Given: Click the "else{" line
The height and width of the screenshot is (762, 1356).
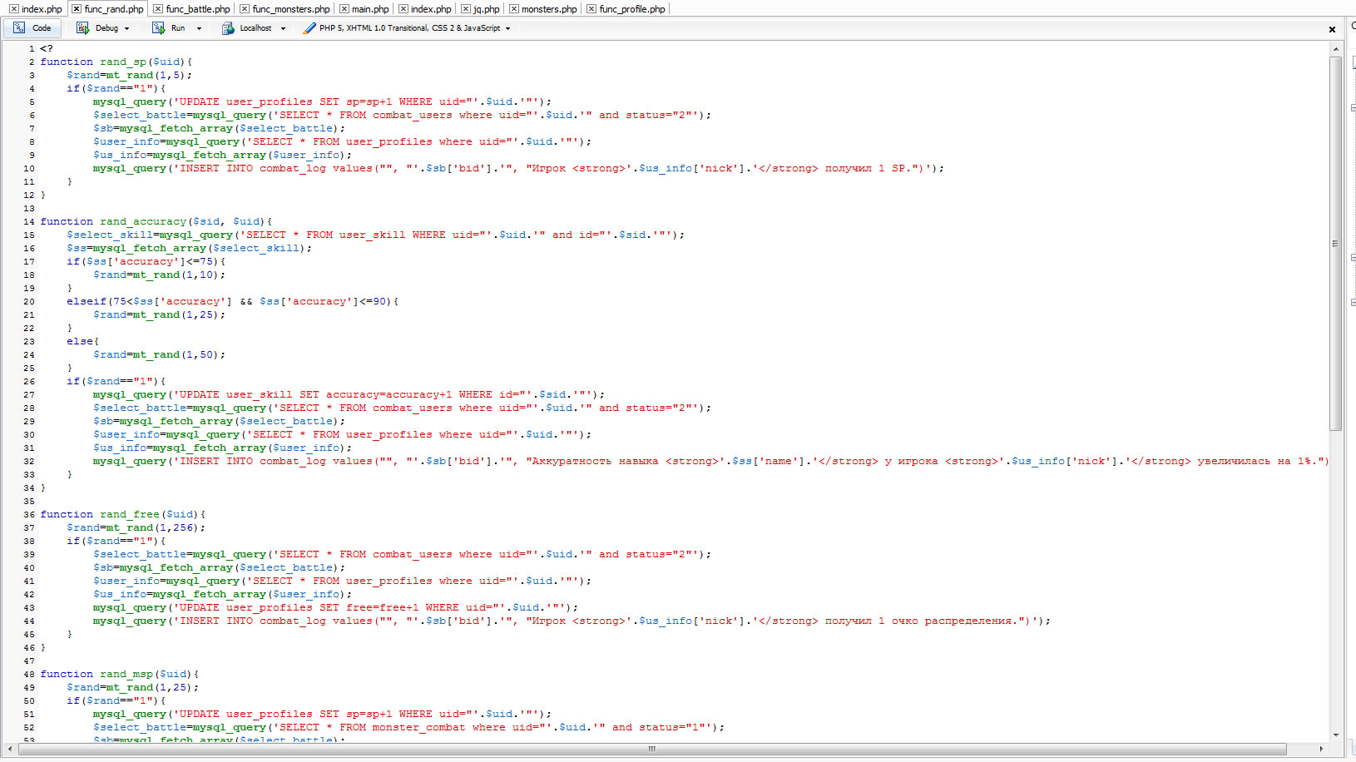Looking at the screenshot, I should (x=83, y=341).
